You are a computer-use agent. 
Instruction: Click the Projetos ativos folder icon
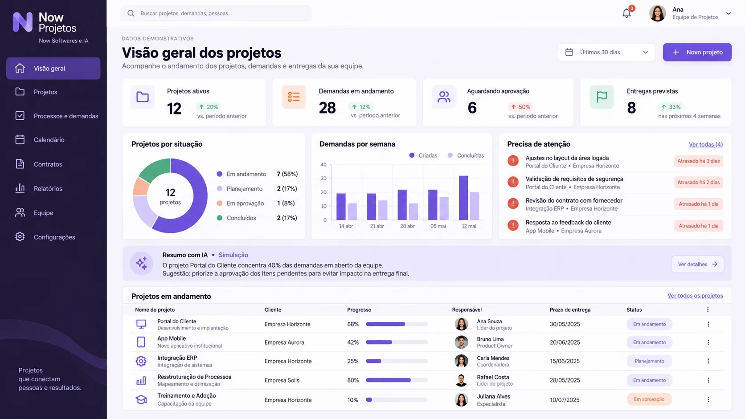143,97
